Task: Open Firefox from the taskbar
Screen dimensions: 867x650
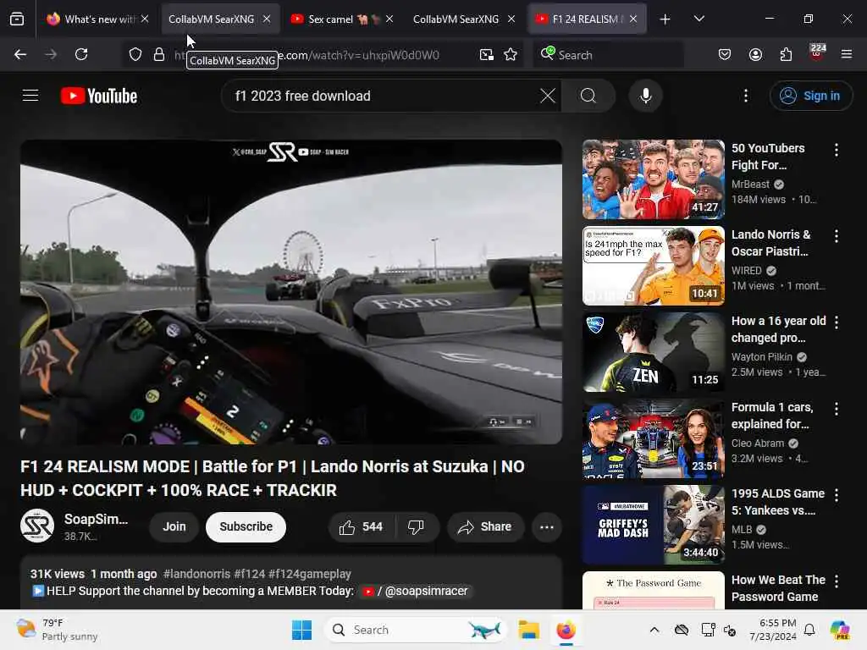Action: (x=566, y=630)
